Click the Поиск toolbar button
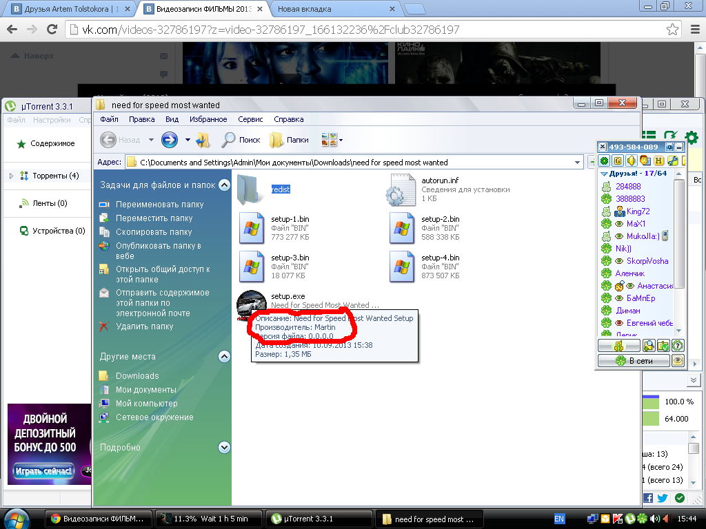Viewport: 706px width, 529px height. pos(241,140)
